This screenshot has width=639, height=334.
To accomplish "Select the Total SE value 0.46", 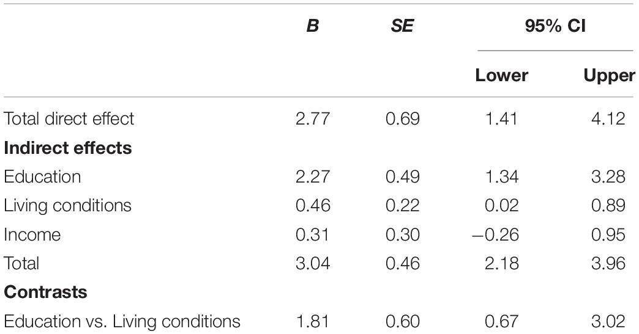I will click(x=403, y=264).
